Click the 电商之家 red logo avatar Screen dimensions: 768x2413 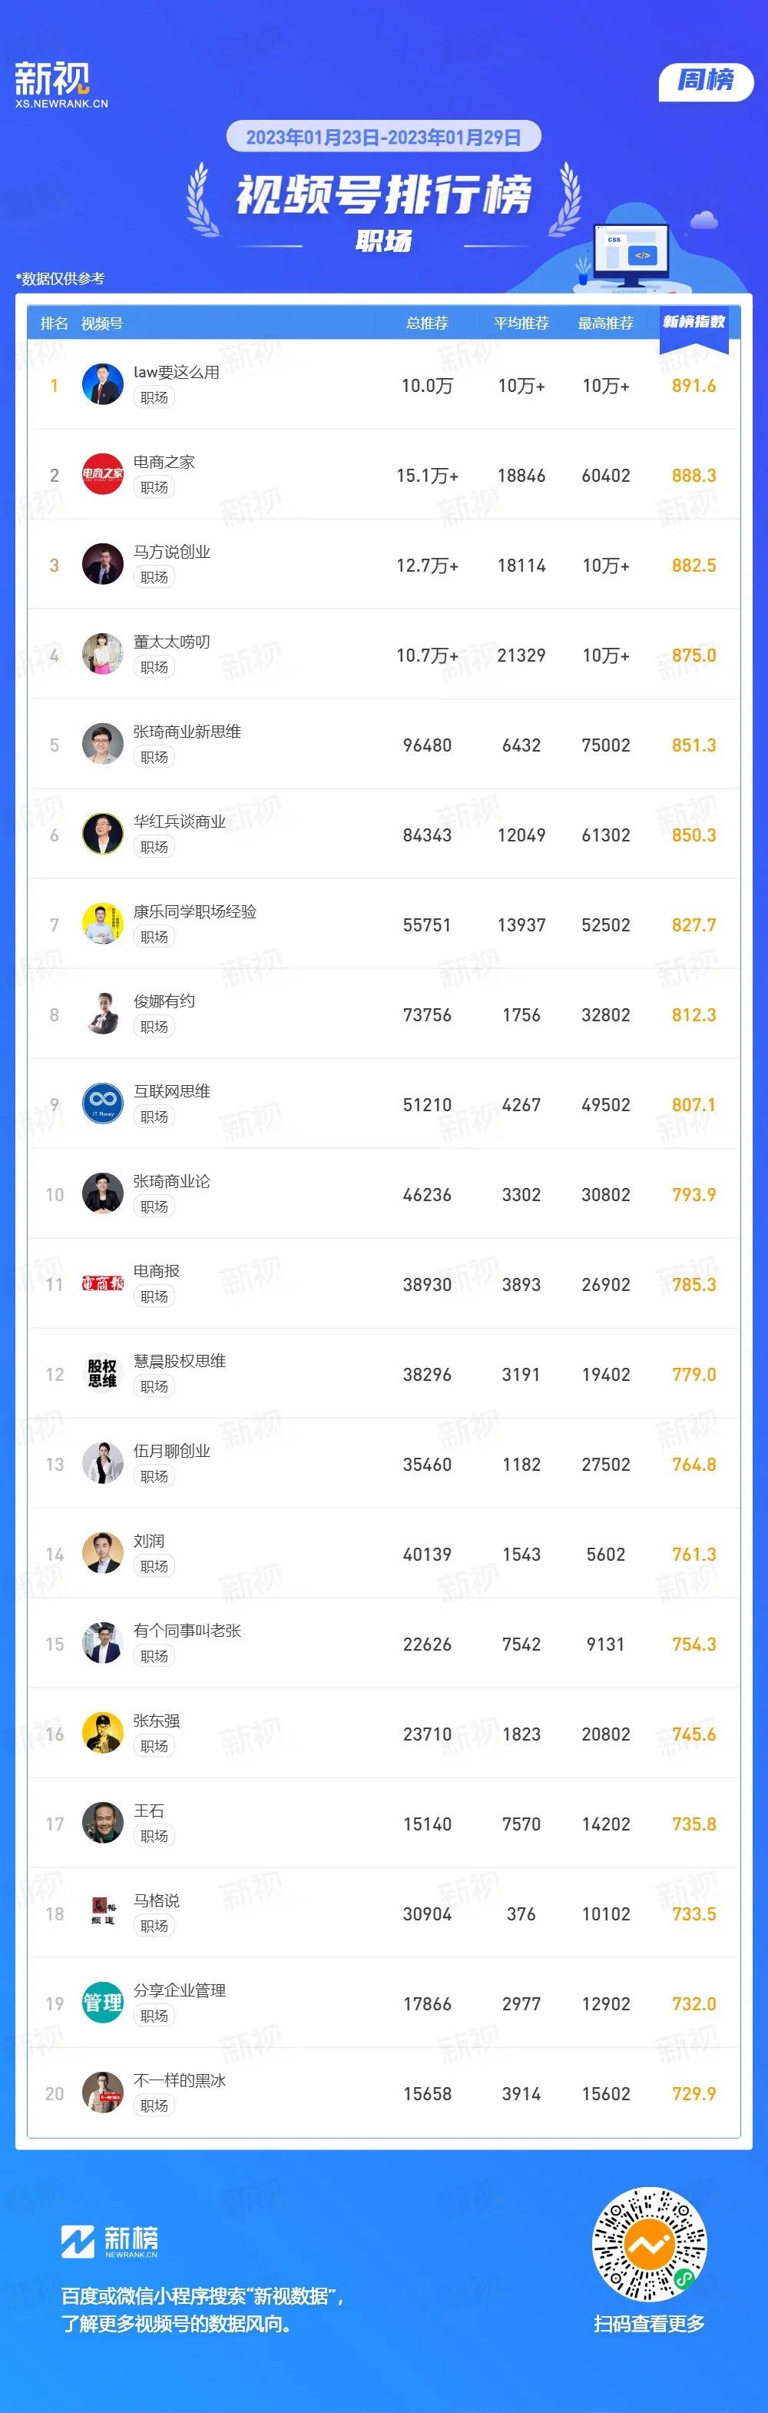pyautogui.click(x=103, y=474)
